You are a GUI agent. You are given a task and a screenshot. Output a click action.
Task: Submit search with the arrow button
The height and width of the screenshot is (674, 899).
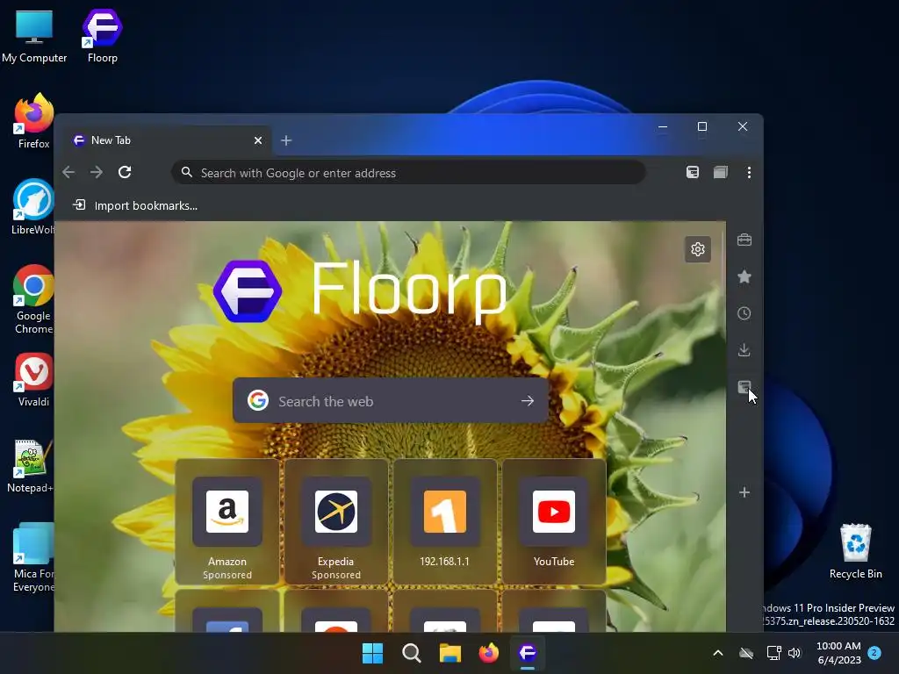pyautogui.click(x=528, y=401)
